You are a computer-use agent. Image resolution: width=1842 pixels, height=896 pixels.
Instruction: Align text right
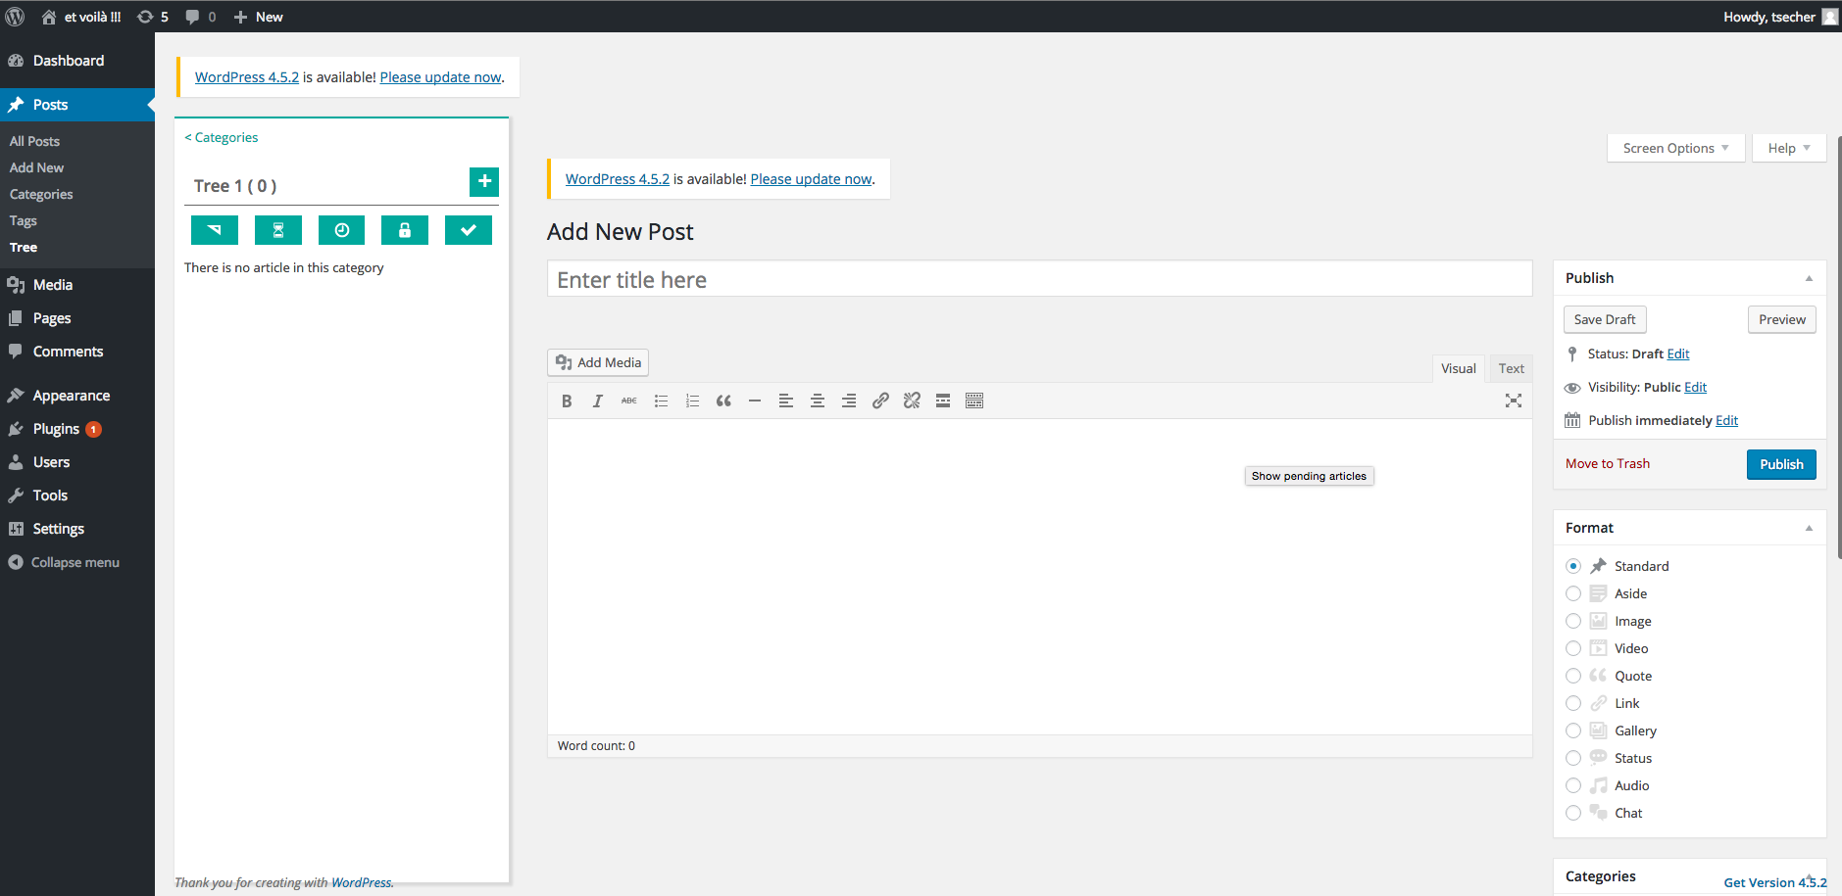tap(849, 401)
